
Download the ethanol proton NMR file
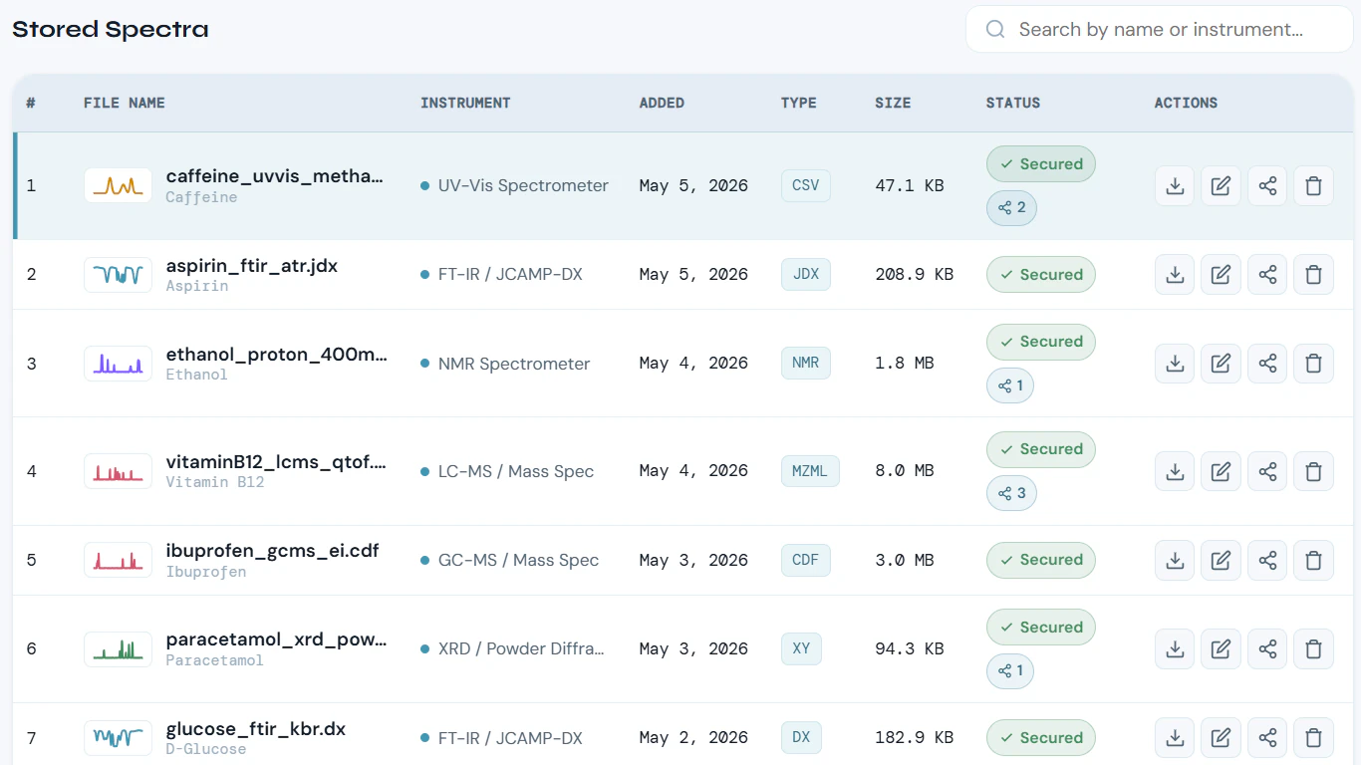point(1175,364)
